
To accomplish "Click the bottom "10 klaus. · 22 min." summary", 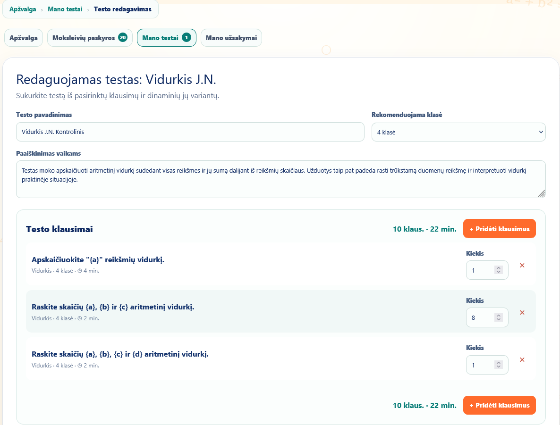I will click(x=424, y=405).
